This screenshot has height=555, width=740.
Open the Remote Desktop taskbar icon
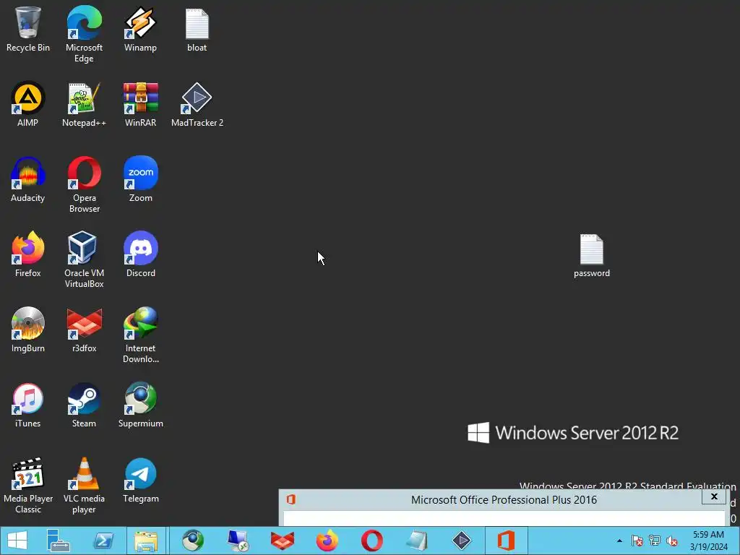pos(237,541)
